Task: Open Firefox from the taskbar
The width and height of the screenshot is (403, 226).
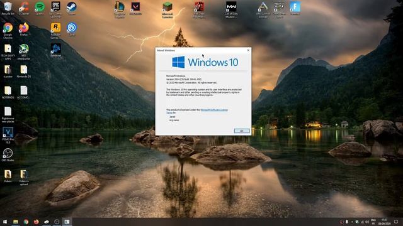Action: coord(36,222)
